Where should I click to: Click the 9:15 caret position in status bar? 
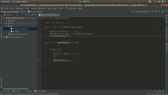point(149,94)
